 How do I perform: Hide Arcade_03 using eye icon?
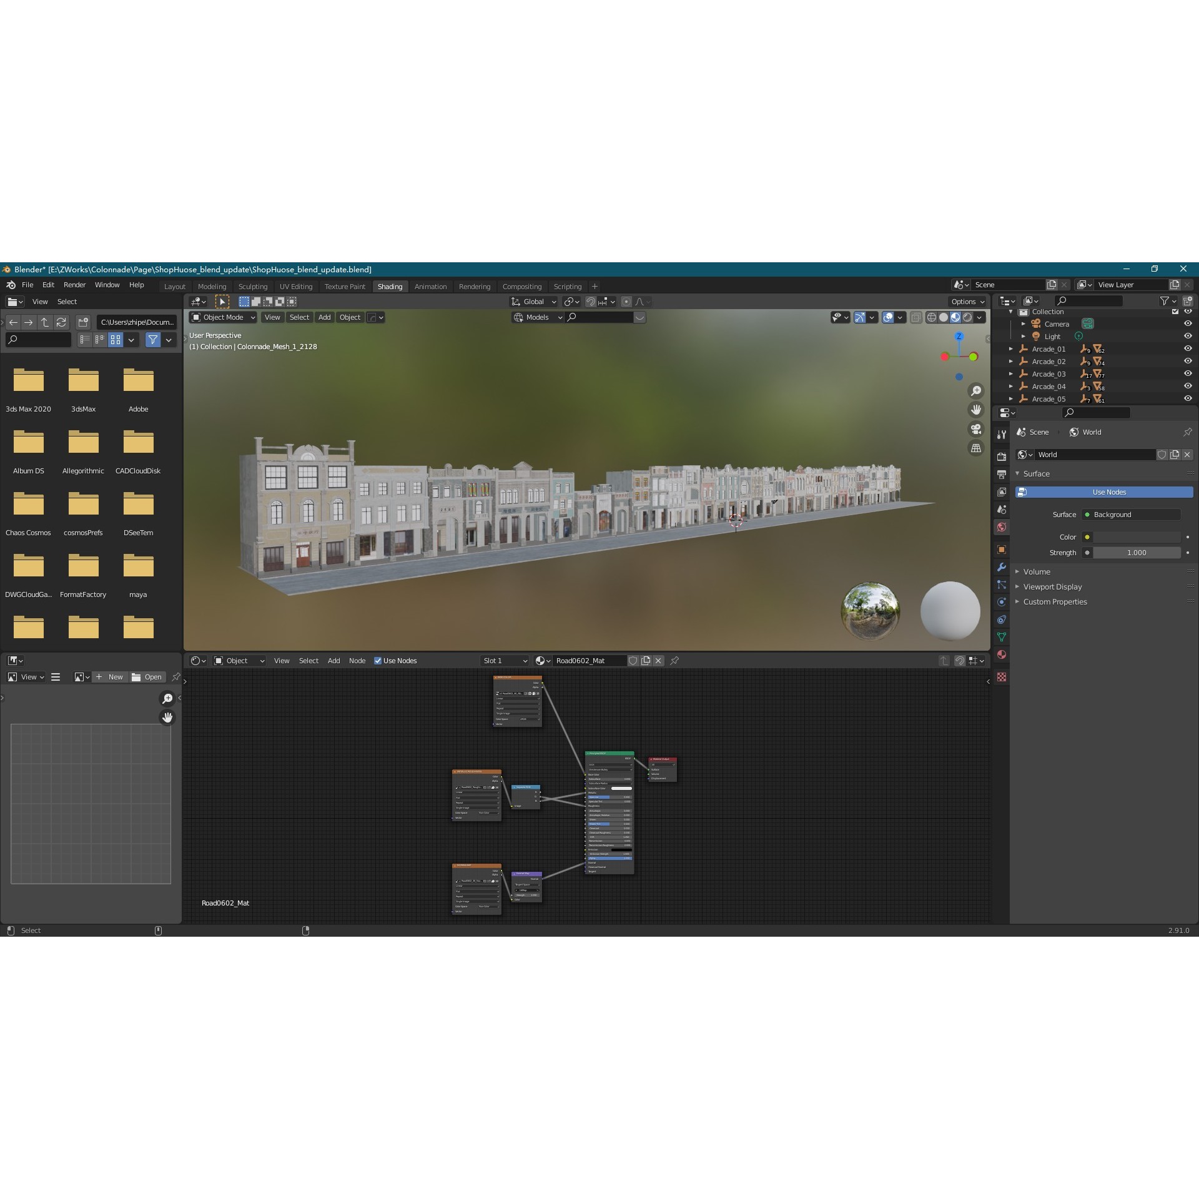point(1187,373)
